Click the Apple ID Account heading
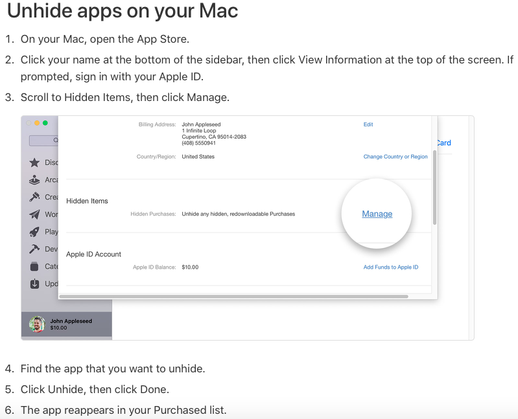The height and width of the screenshot is (419, 518). (x=93, y=254)
